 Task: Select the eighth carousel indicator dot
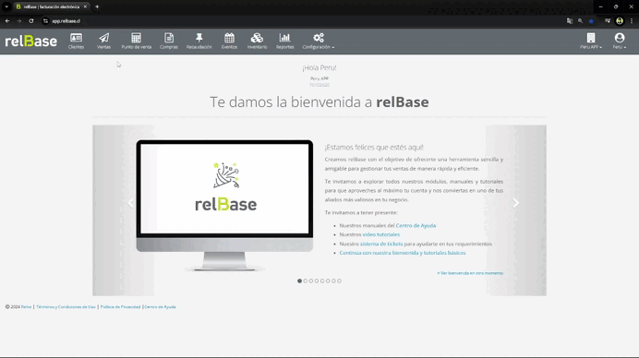[339, 281]
